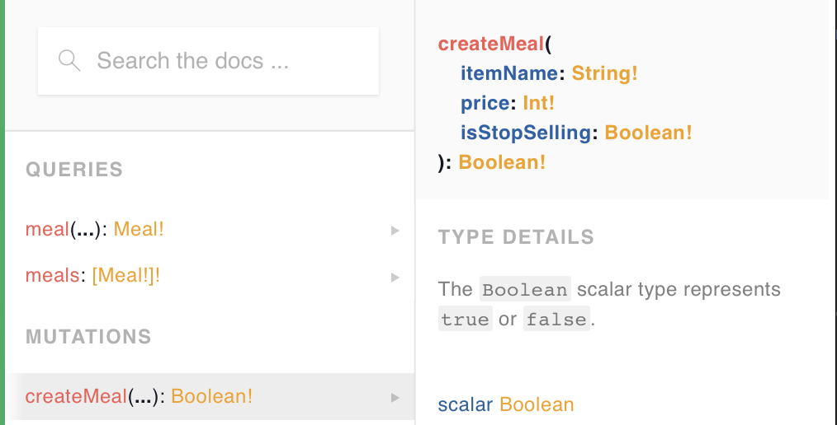Select the createMeal mutation entry

click(76, 396)
